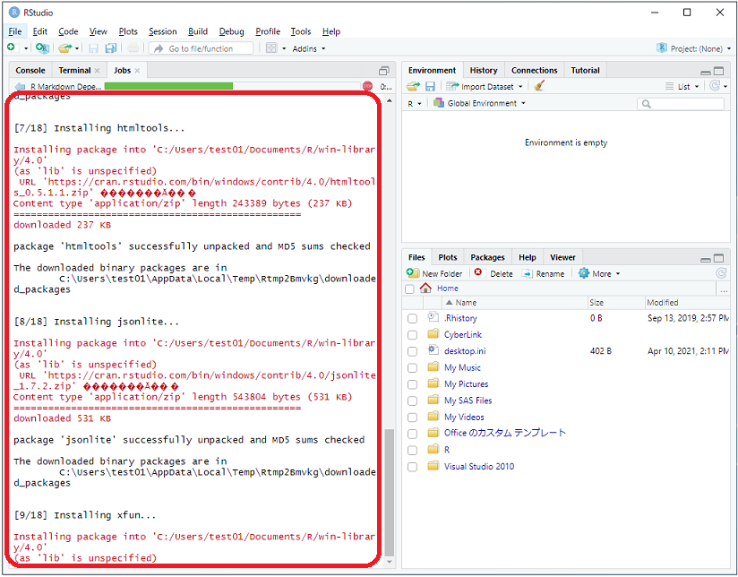
Task: Click the Save all documents icon
Action: tap(111, 48)
